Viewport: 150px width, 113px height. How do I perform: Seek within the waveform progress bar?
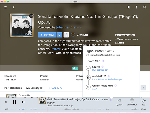(74, 109)
